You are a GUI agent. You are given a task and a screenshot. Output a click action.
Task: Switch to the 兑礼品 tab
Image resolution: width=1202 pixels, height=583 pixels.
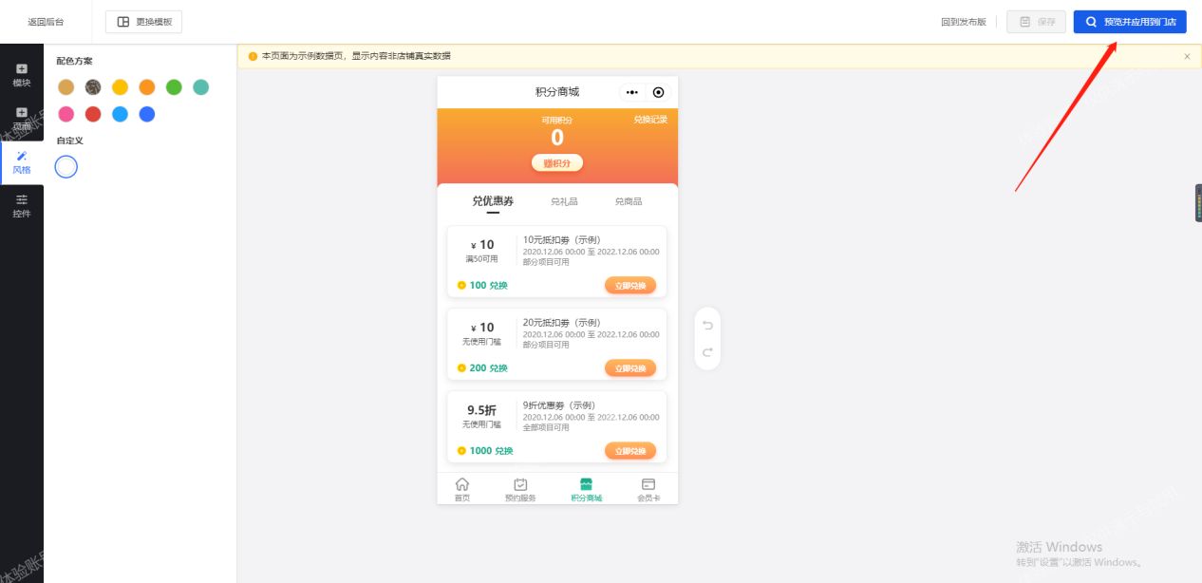564,201
